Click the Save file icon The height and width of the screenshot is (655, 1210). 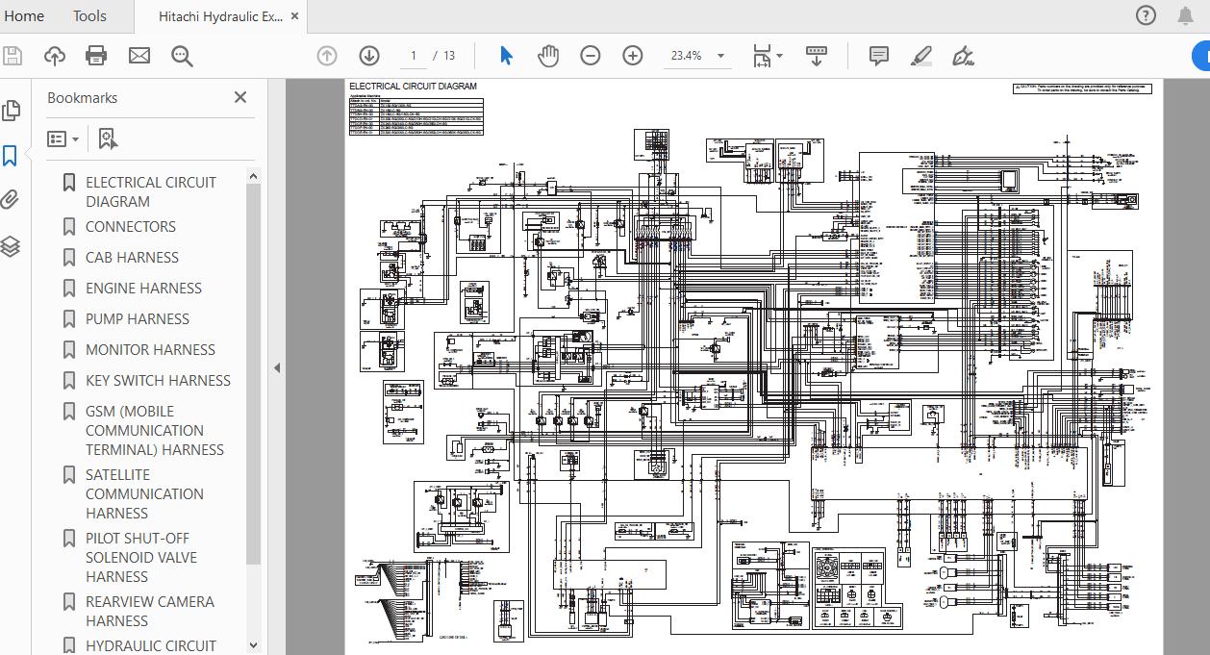click(13, 56)
